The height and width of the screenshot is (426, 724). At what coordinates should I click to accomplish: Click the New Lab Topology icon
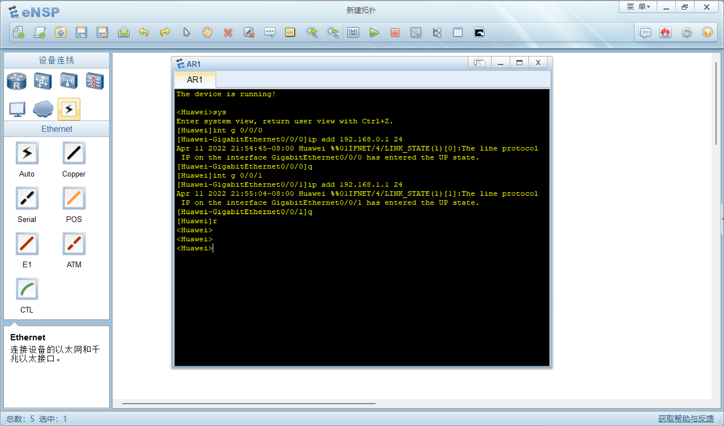pyautogui.click(x=40, y=32)
